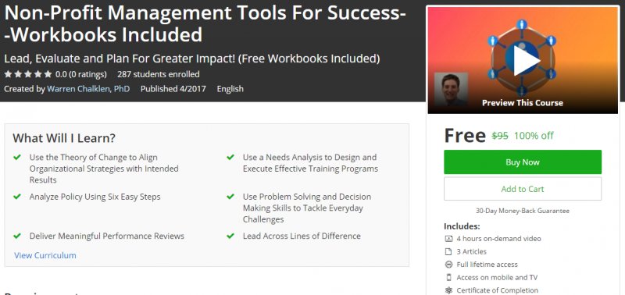Screen dimensions: 625x295
Task: Open Warren Chalklen, PhD instructor profile
Action: tap(88, 89)
